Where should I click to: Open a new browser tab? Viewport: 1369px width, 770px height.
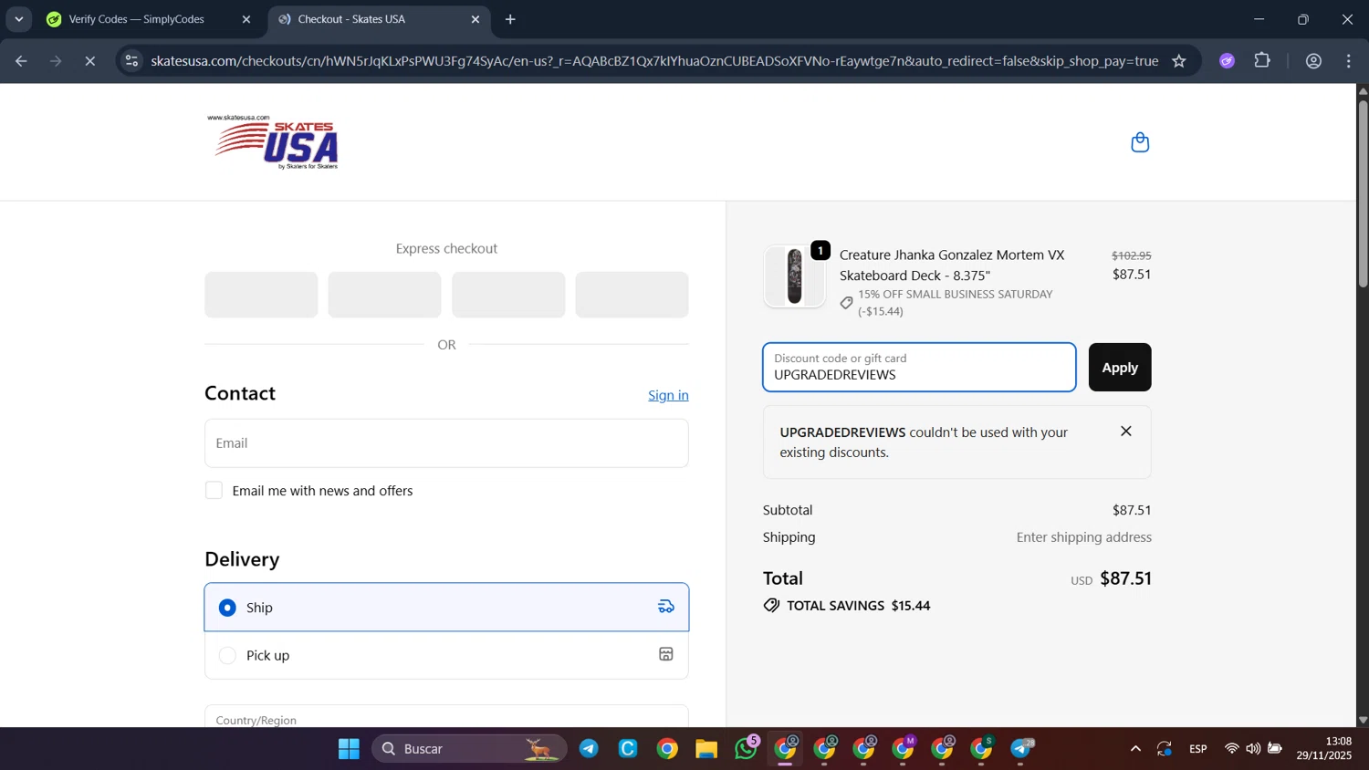tap(510, 19)
